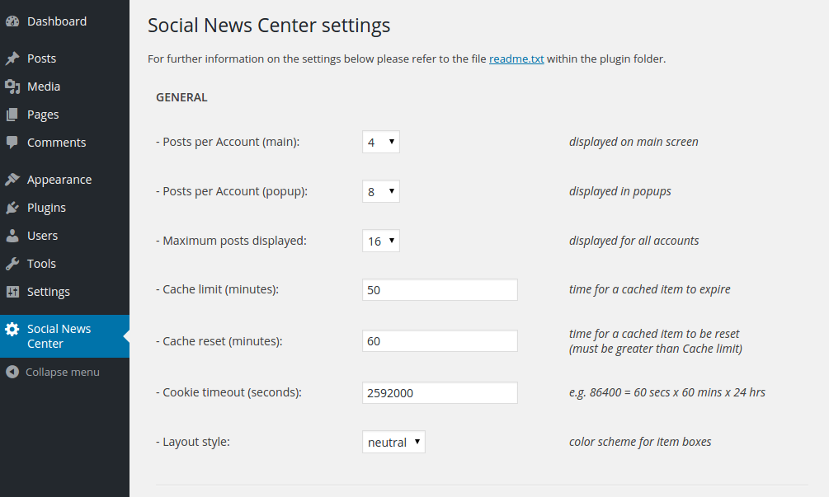Go to the Social News Center menu

(x=59, y=336)
